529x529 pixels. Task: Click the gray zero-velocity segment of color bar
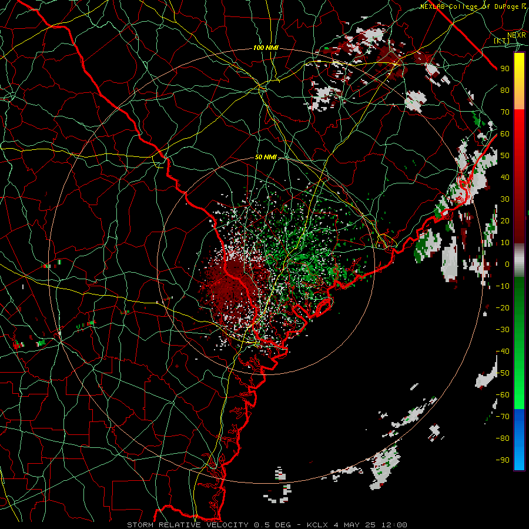coord(519,260)
